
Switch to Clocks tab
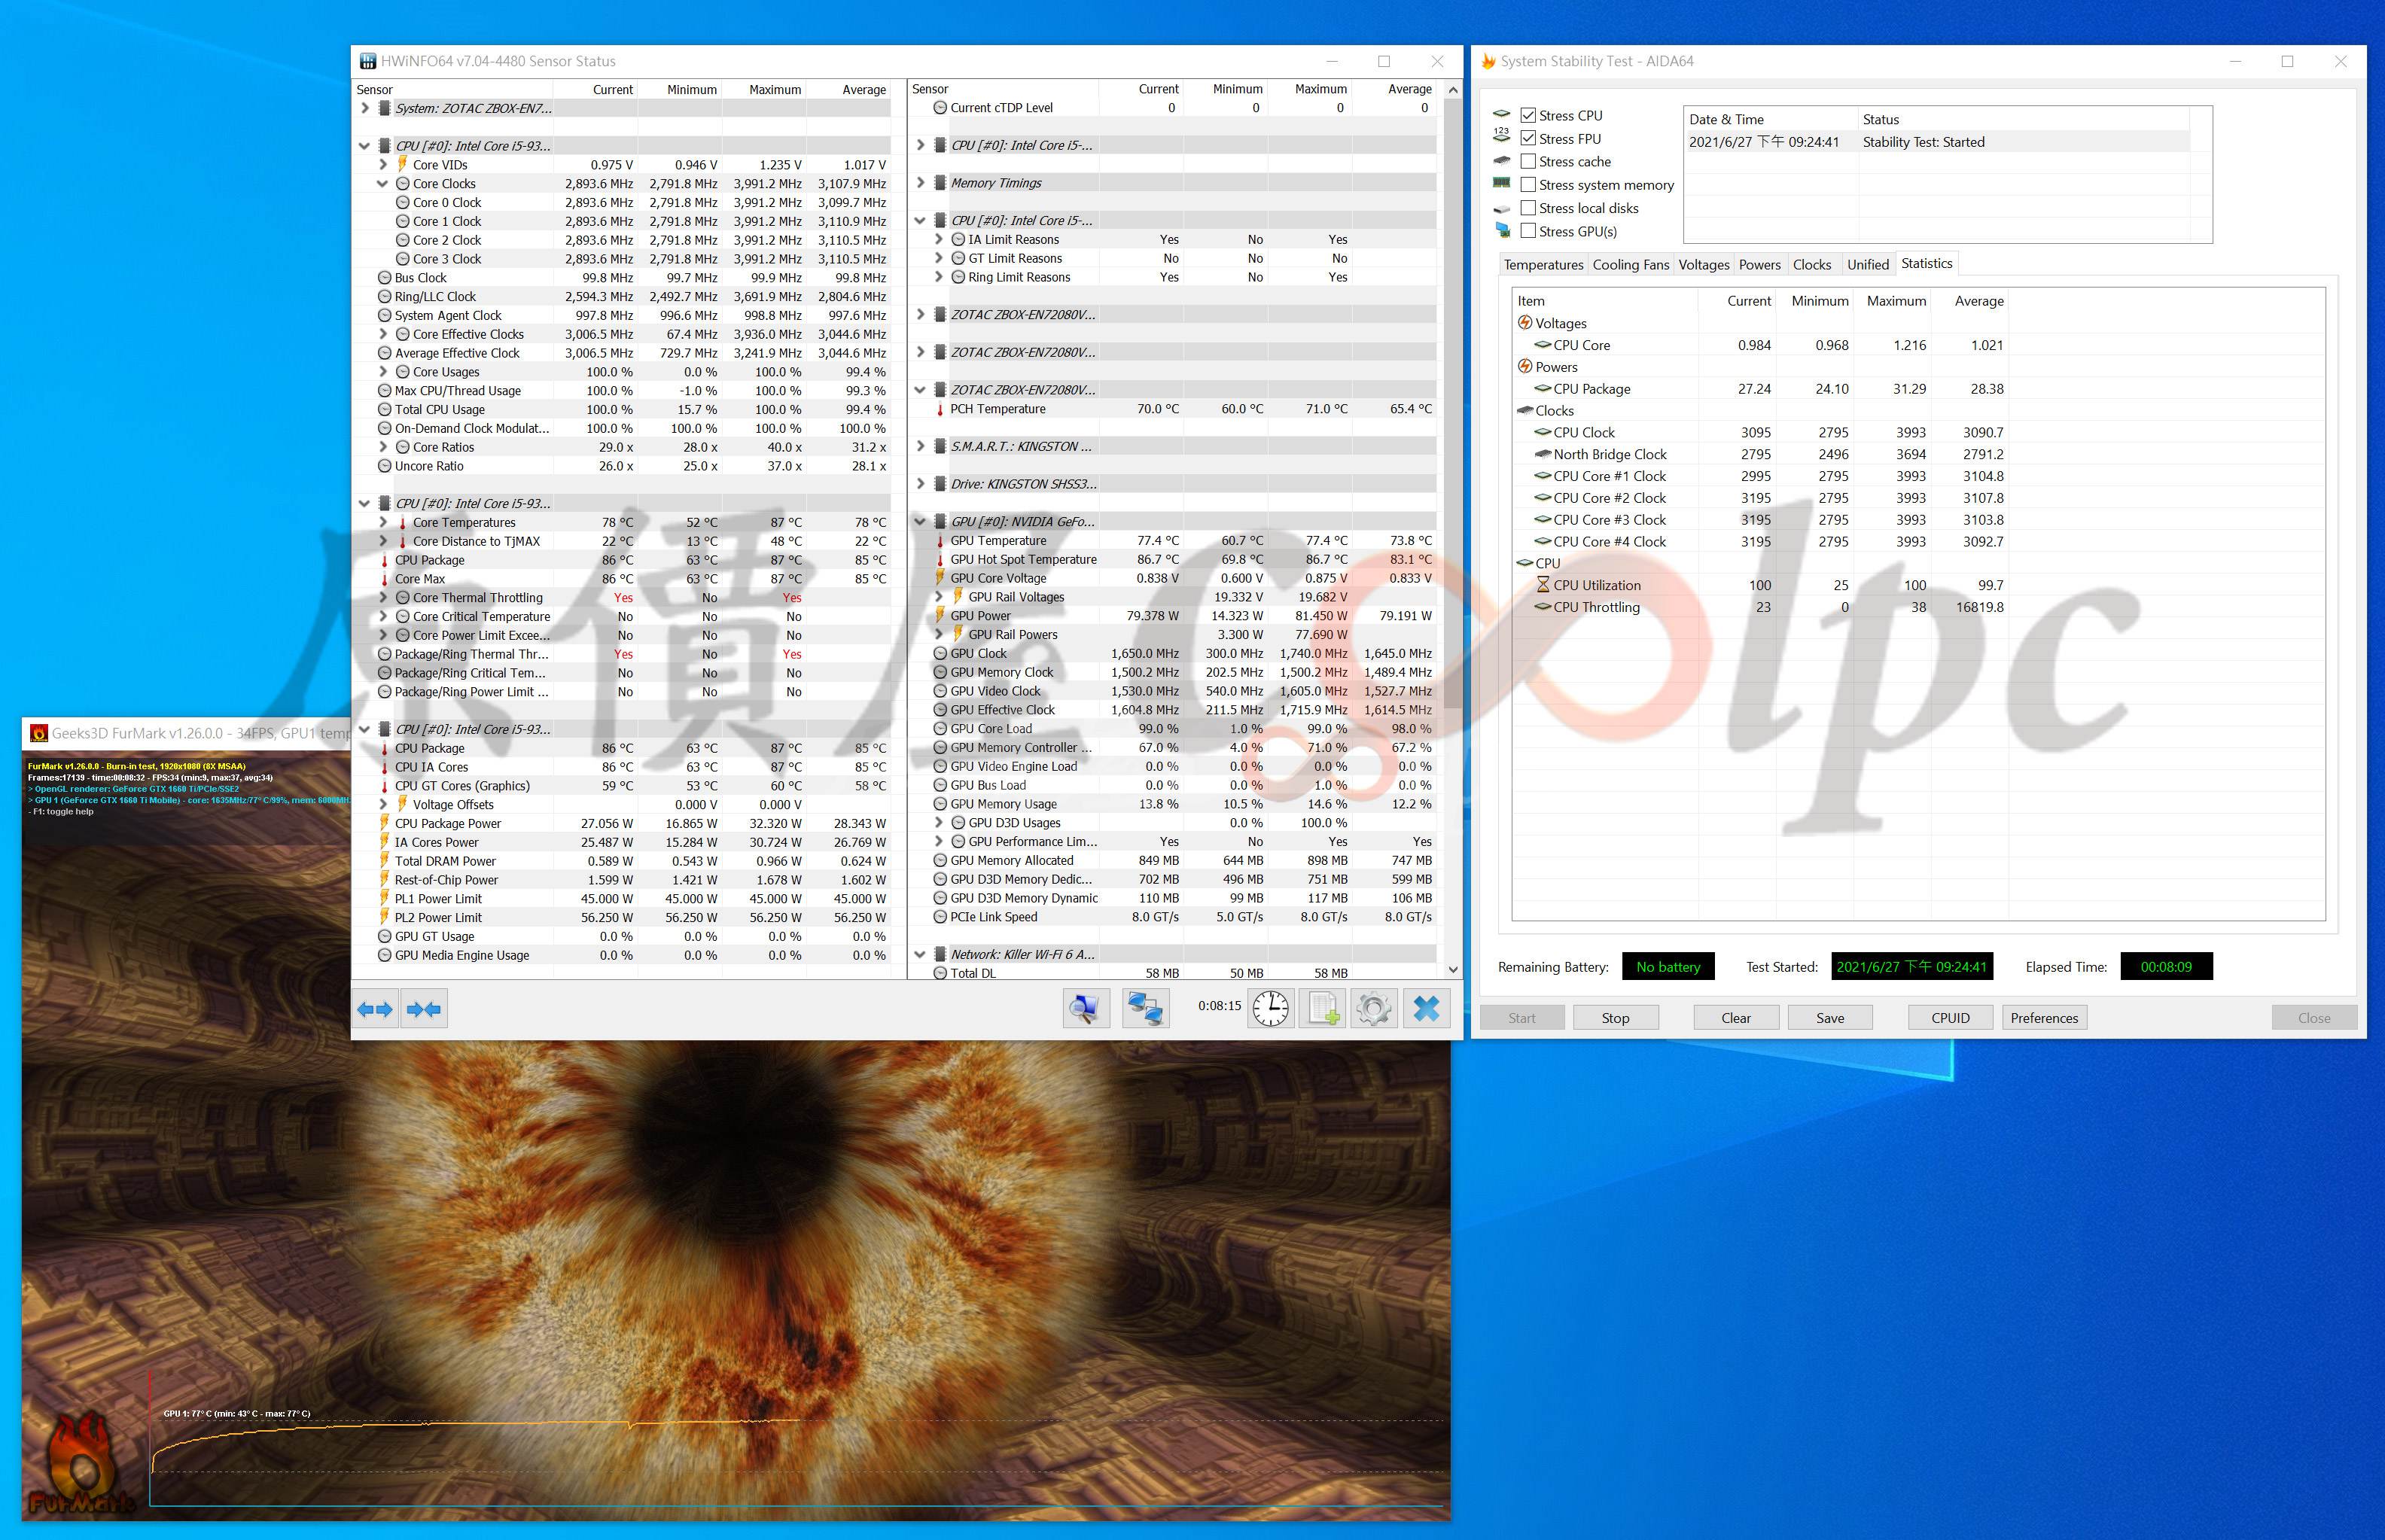(x=1812, y=265)
